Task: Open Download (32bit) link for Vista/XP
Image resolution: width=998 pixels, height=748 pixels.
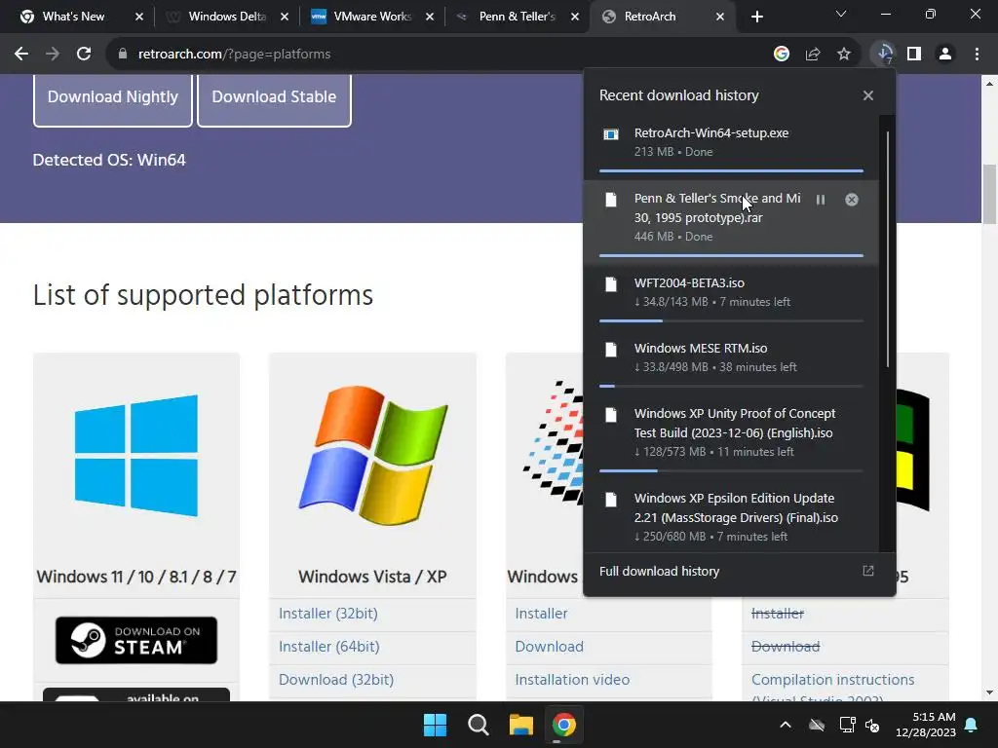Action: [x=336, y=679]
